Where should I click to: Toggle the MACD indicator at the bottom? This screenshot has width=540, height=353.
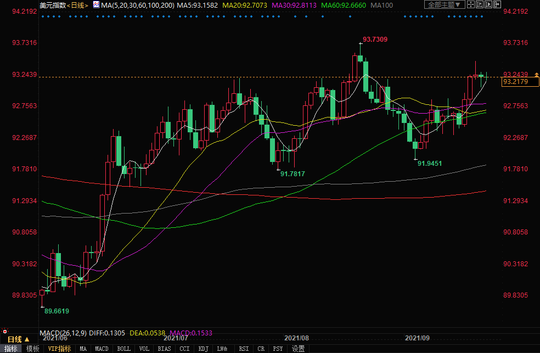102,349
